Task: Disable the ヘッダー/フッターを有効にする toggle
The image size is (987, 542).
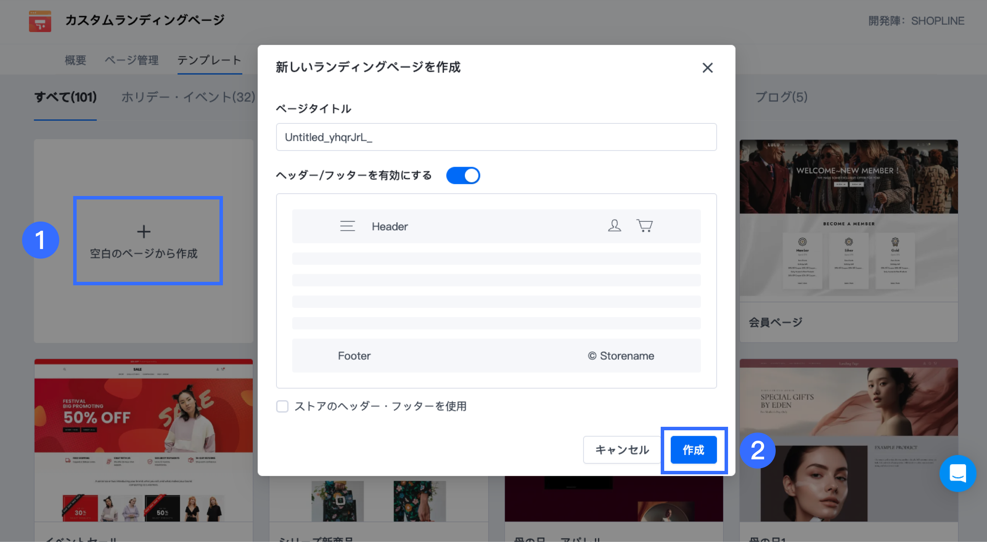Action: click(463, 176)
